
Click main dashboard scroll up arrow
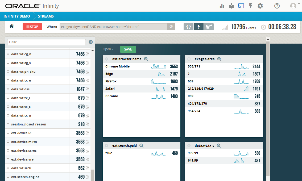(x=268, y=39)
